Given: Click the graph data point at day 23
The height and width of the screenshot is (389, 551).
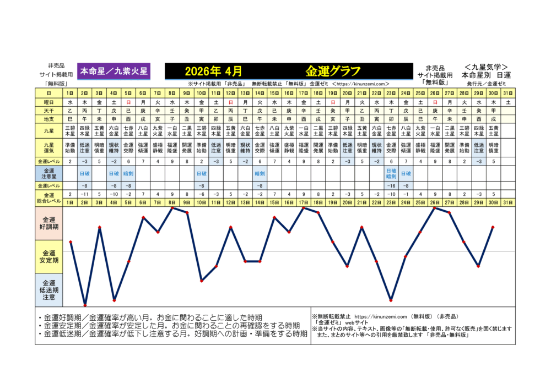Looking at the screenshot, I should 391,300.
